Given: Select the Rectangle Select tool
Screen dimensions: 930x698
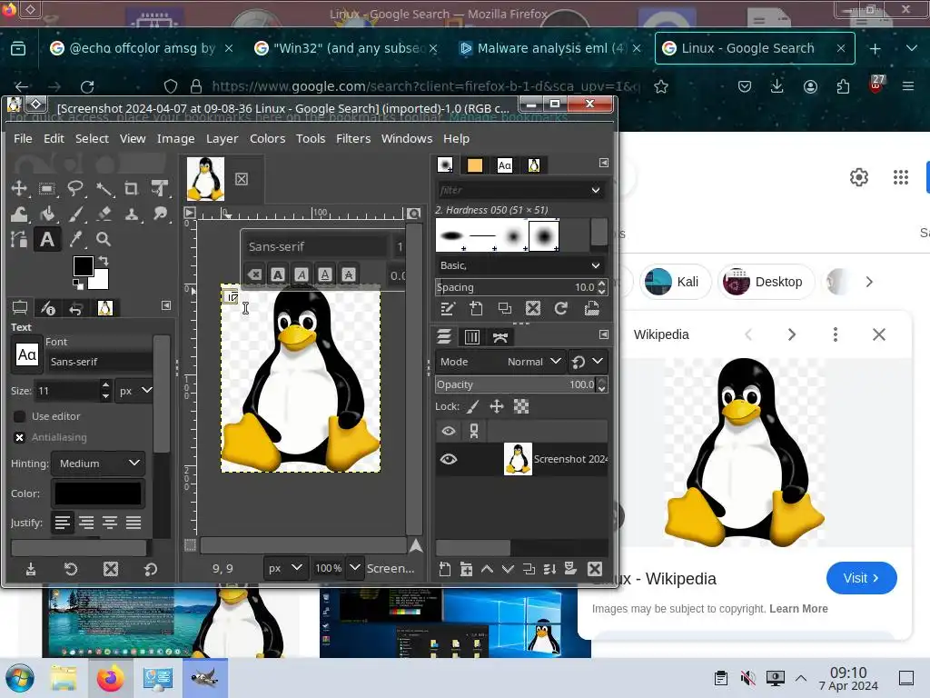Looking at the screenshot, I should point(47,189).
